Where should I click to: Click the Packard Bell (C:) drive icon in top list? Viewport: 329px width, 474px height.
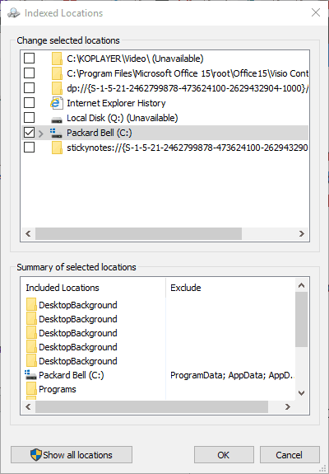pos(56,133)
